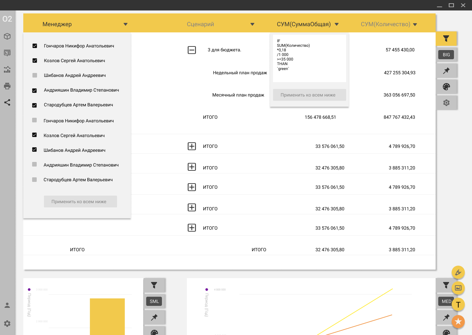Check the unchecked Стародубцев Артем Валерьевич box
Image resolution: width=472 pixels, height=335 pixels.
[x=34, y=180]
